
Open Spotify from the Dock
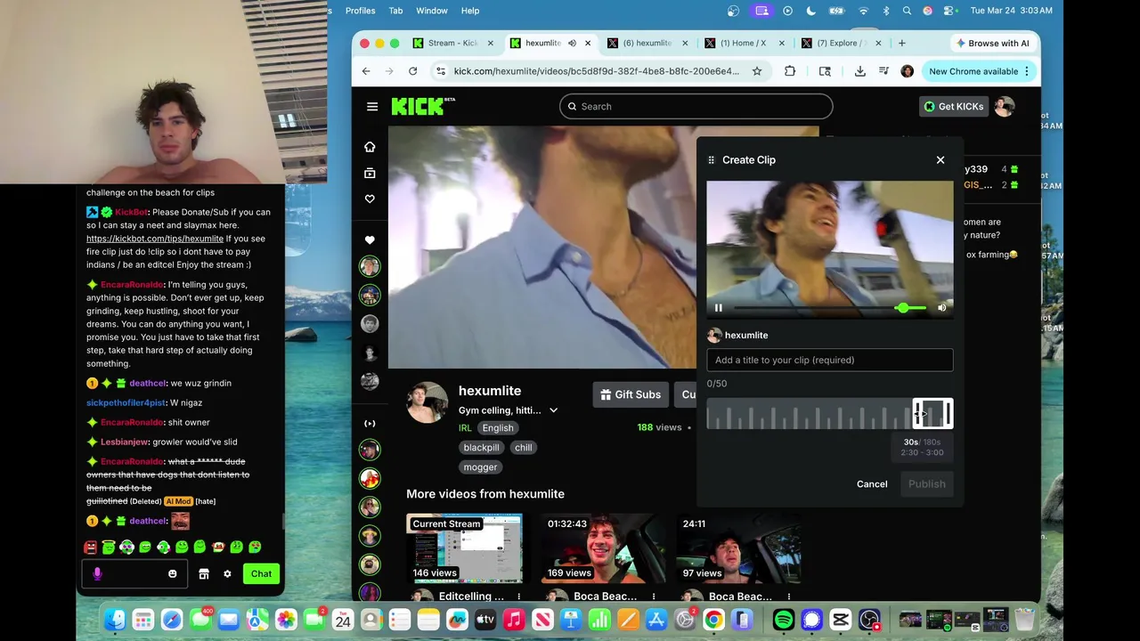pyautogui.click(x=784, y=620)
